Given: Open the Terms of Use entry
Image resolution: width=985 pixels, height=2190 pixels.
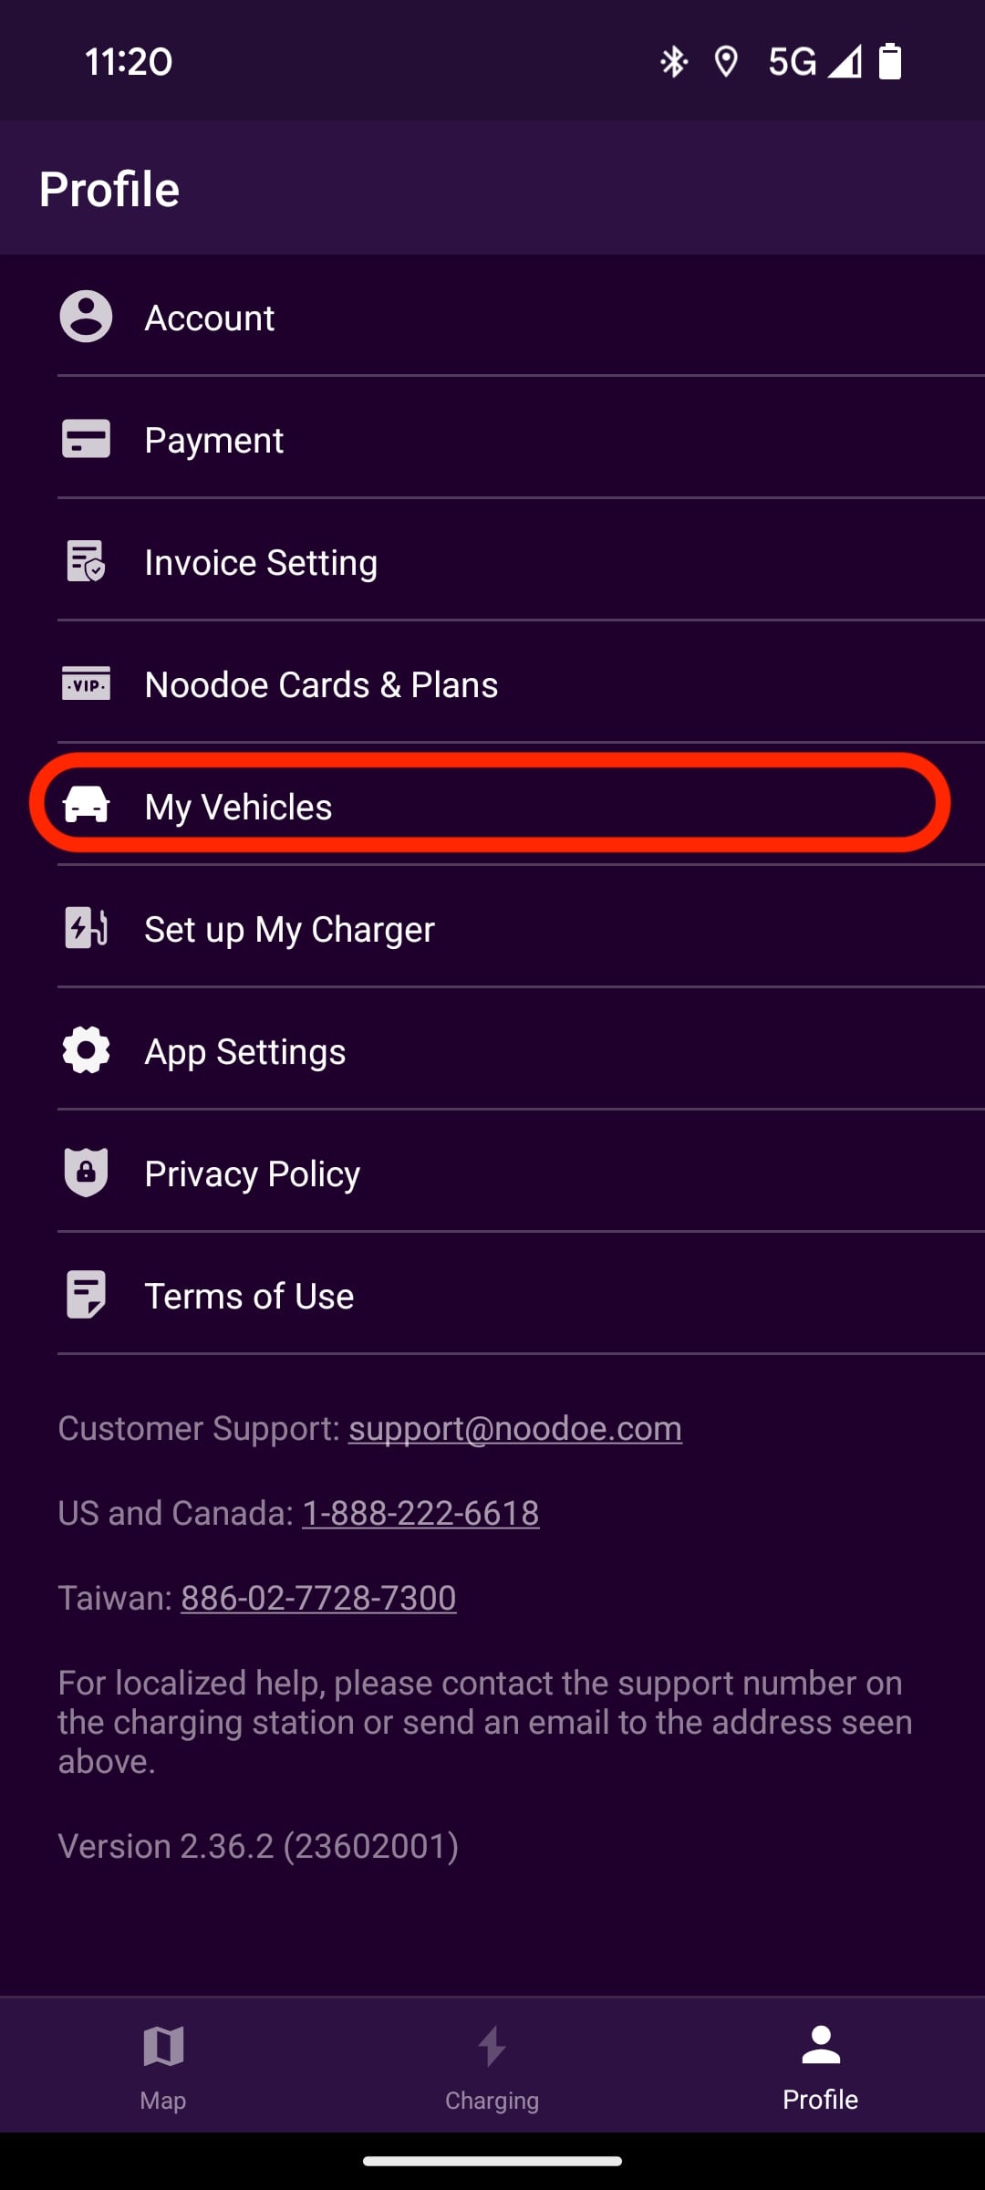Looking at the screenshot, I should (249, 1296).
